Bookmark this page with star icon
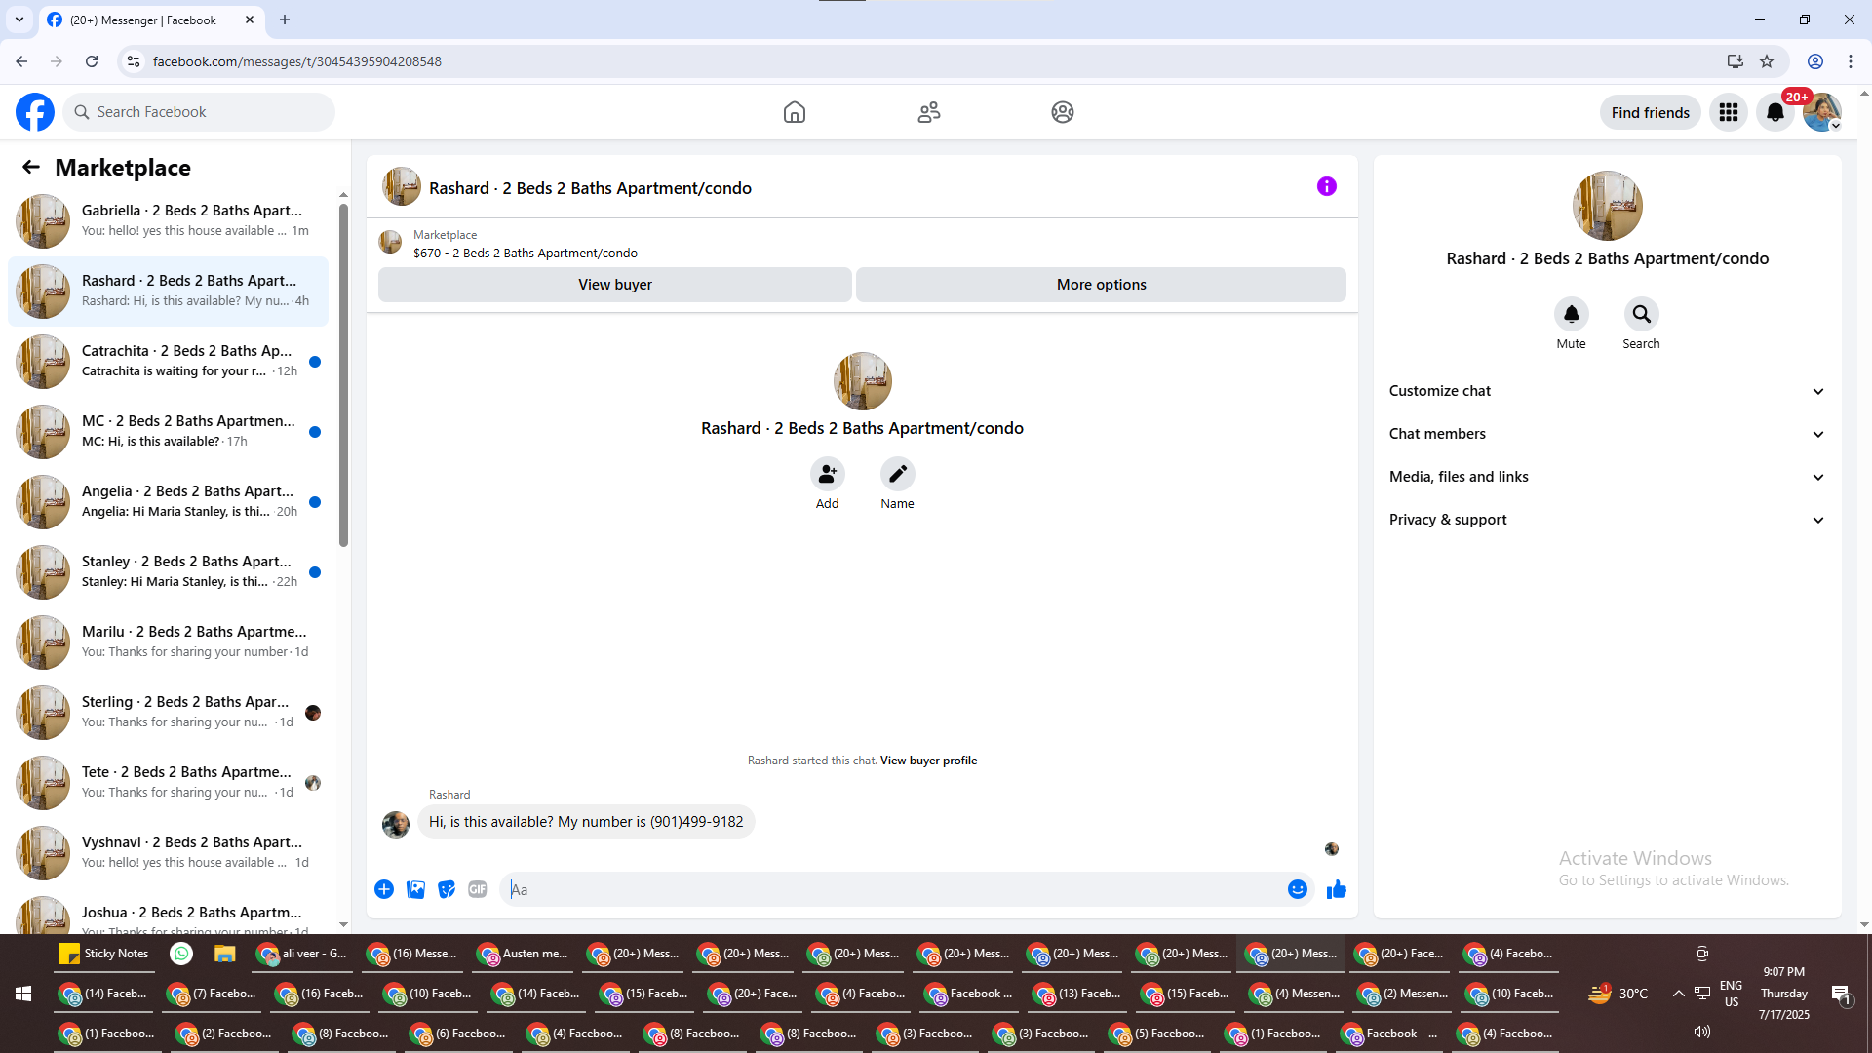This screenshot has width=1872, height=1053. tap(1767, 61)
